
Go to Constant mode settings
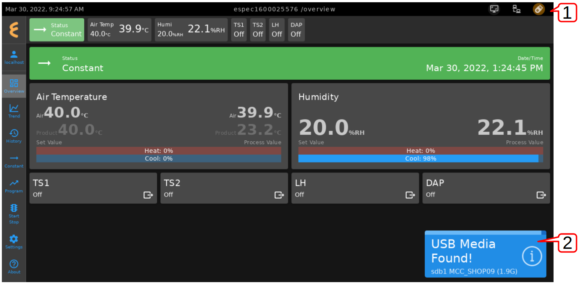point(14,161)
